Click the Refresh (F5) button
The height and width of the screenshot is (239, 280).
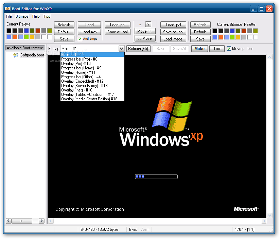point(138,49)
